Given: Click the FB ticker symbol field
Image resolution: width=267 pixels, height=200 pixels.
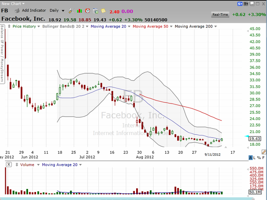Looking at the screenshot, I should pyautogui.click(x=4, y=11).
